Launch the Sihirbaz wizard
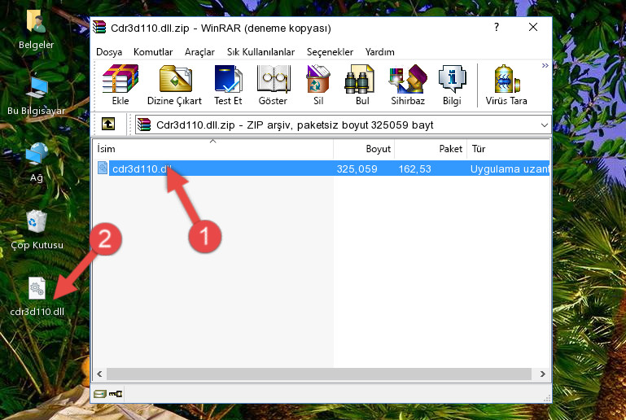The height and width of the screenshot is (420, 626). (x=408, y=85)
